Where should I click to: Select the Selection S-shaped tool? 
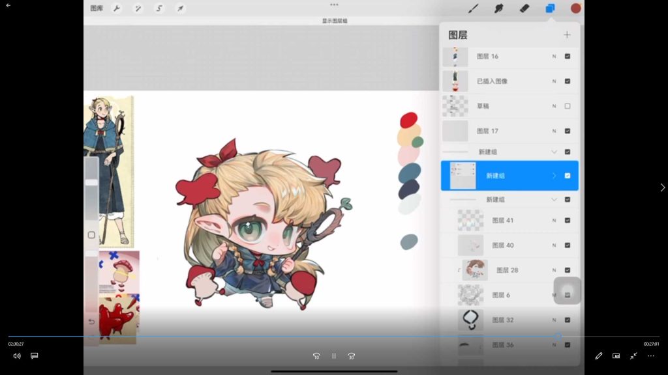(x=159, y=8)
